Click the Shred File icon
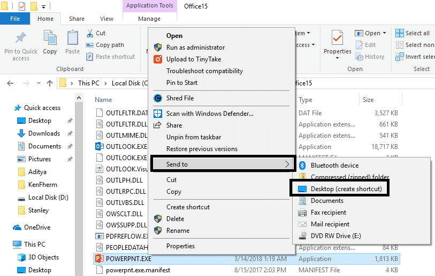The image size is (435, 276). (x=158, y=98)
